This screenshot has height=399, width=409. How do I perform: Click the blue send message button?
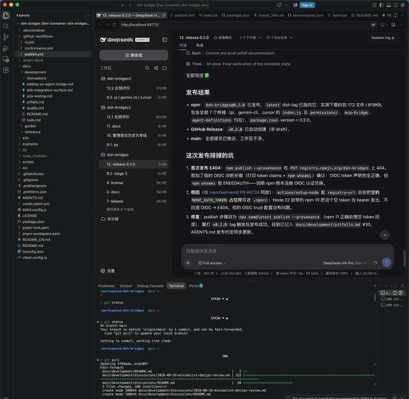click(386, 262)
